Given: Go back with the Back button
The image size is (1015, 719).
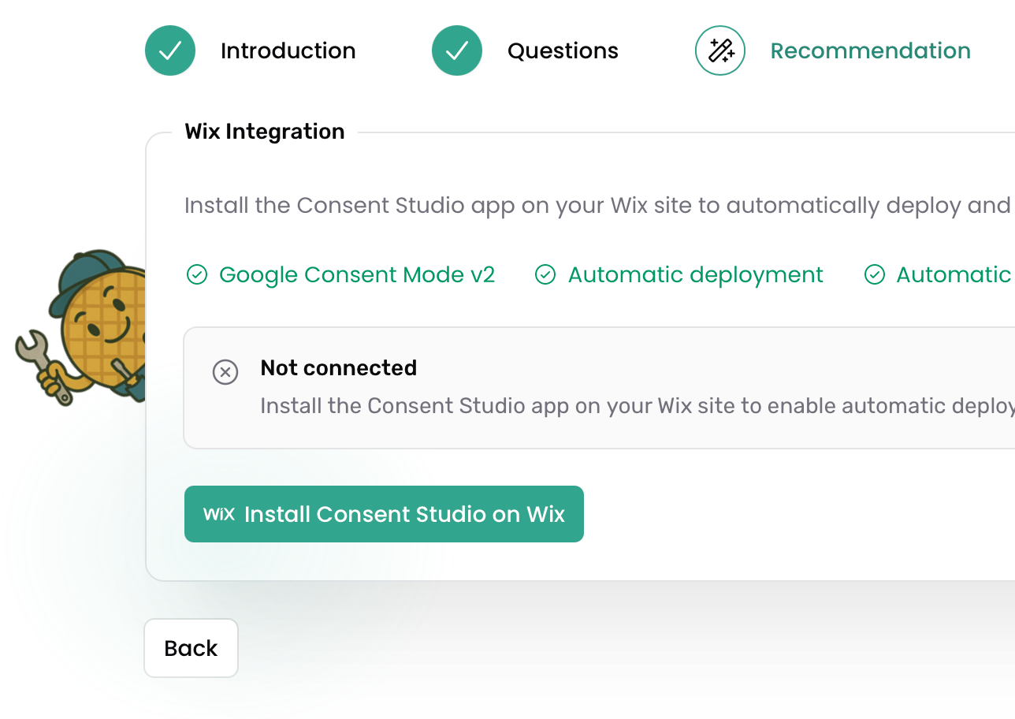Looking at the screenshot, I should (x=191, y=648).
